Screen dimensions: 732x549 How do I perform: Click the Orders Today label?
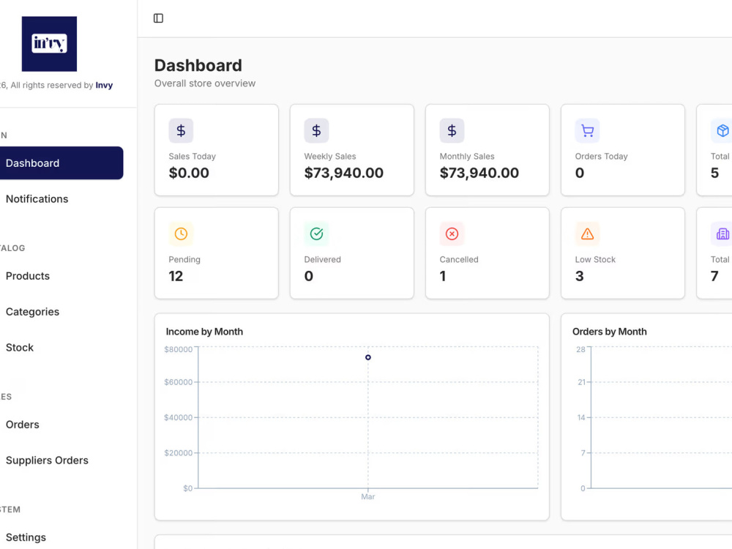click(x=601, y=156)
